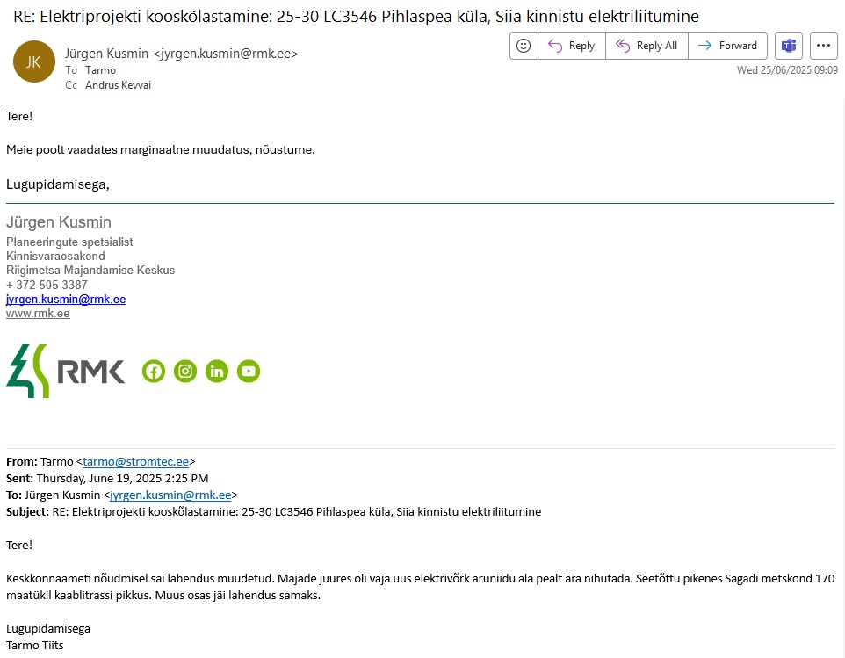Click the JK sender avatar
845x658 pixels.
[x=33, y=61]
